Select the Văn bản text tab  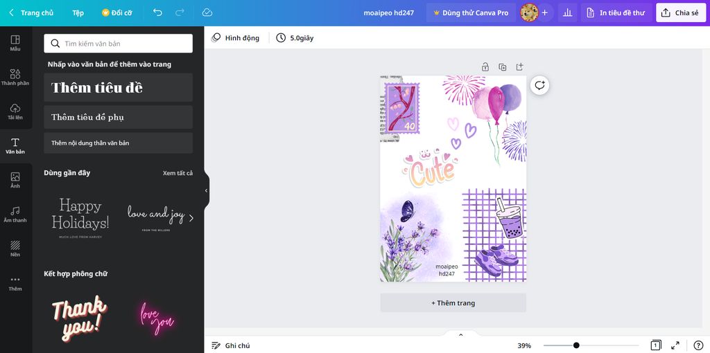[15, 146]
